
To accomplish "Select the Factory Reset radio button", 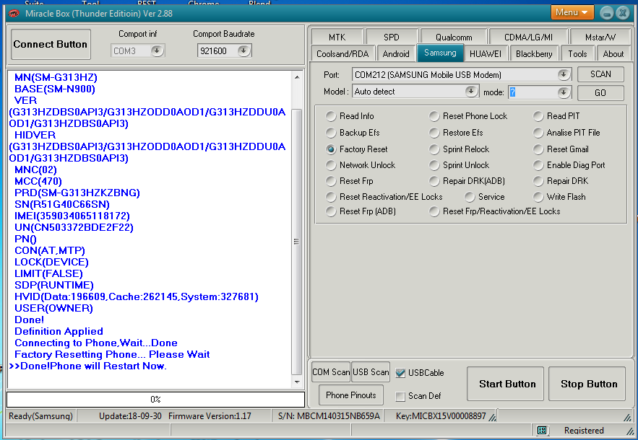I will (x=331, y=149).
